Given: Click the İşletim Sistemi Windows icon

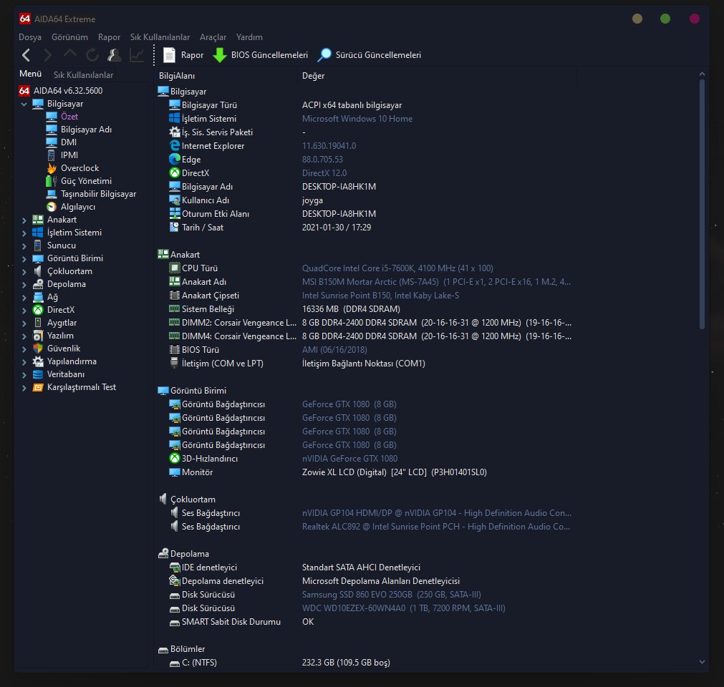Looking at the screenshot, I should 38,233.
